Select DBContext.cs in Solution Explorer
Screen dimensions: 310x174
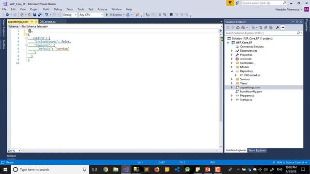click(x=252, y=75)
